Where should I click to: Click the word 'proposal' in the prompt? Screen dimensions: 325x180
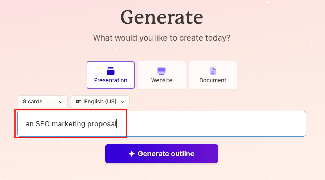click(102, 124)
